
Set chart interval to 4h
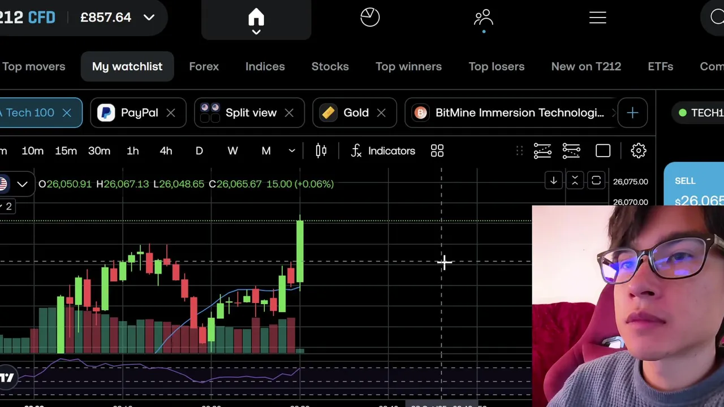[166, 151]
